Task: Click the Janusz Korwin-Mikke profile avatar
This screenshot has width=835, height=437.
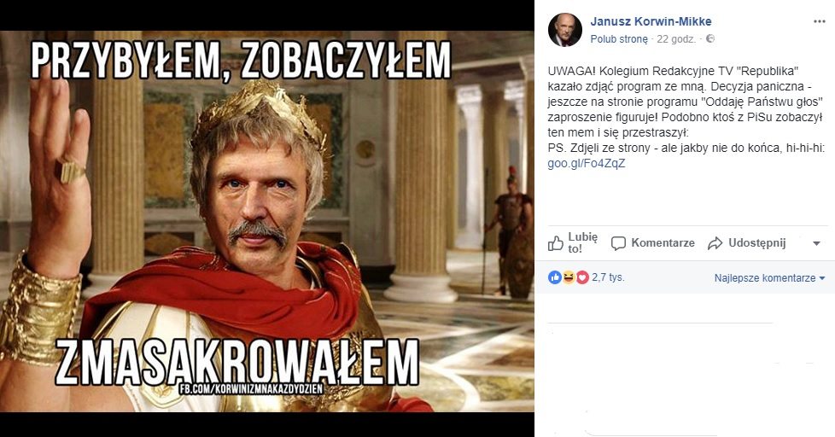Action: [x=565, y=30]
